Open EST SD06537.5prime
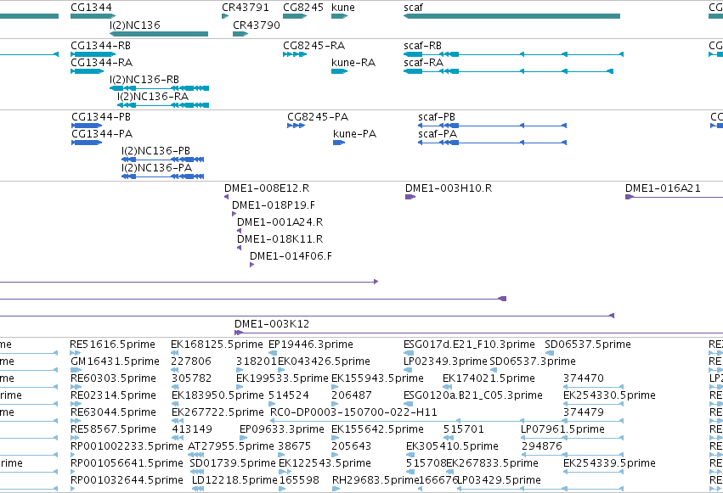 pyautogui.click(x=588, y=345)
